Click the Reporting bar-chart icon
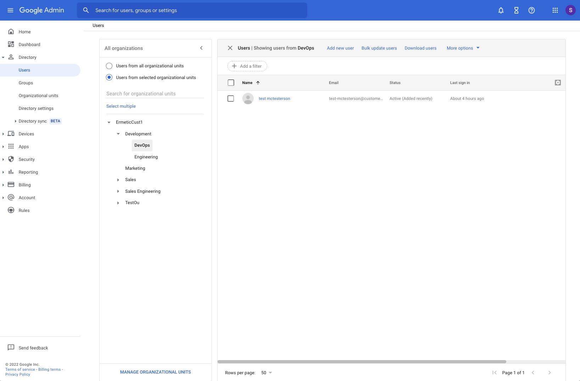580x381 pixels. tap(11, 172)
